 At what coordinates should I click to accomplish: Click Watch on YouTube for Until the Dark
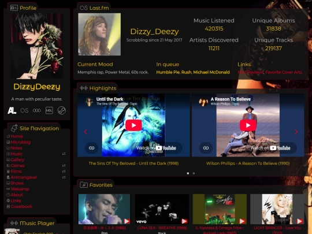click(156, 148)
